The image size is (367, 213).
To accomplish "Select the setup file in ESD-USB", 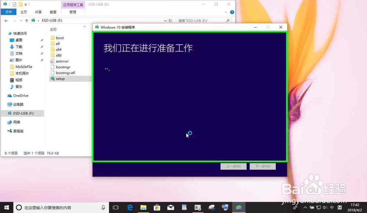I will 60,78.
